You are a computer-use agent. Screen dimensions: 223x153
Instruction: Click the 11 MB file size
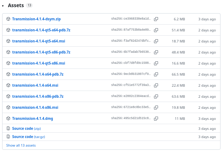180,119
